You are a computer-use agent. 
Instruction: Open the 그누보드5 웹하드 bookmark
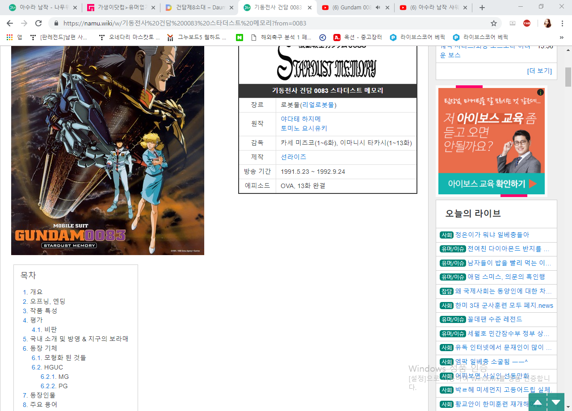197,38
